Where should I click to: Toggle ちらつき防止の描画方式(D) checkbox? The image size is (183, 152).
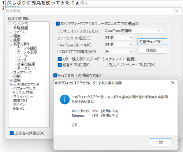coord(55,75)
